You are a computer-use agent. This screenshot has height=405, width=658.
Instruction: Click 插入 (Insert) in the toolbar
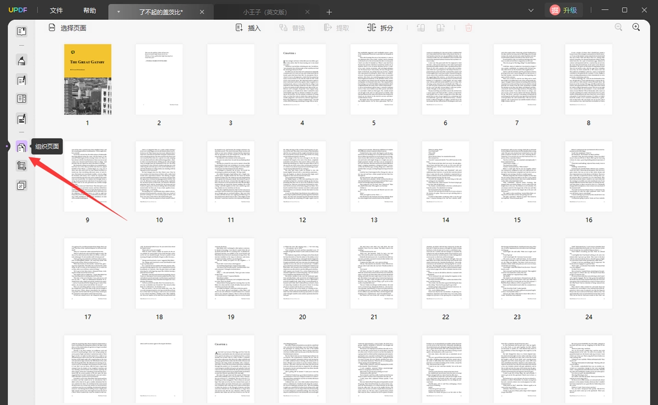248,28
